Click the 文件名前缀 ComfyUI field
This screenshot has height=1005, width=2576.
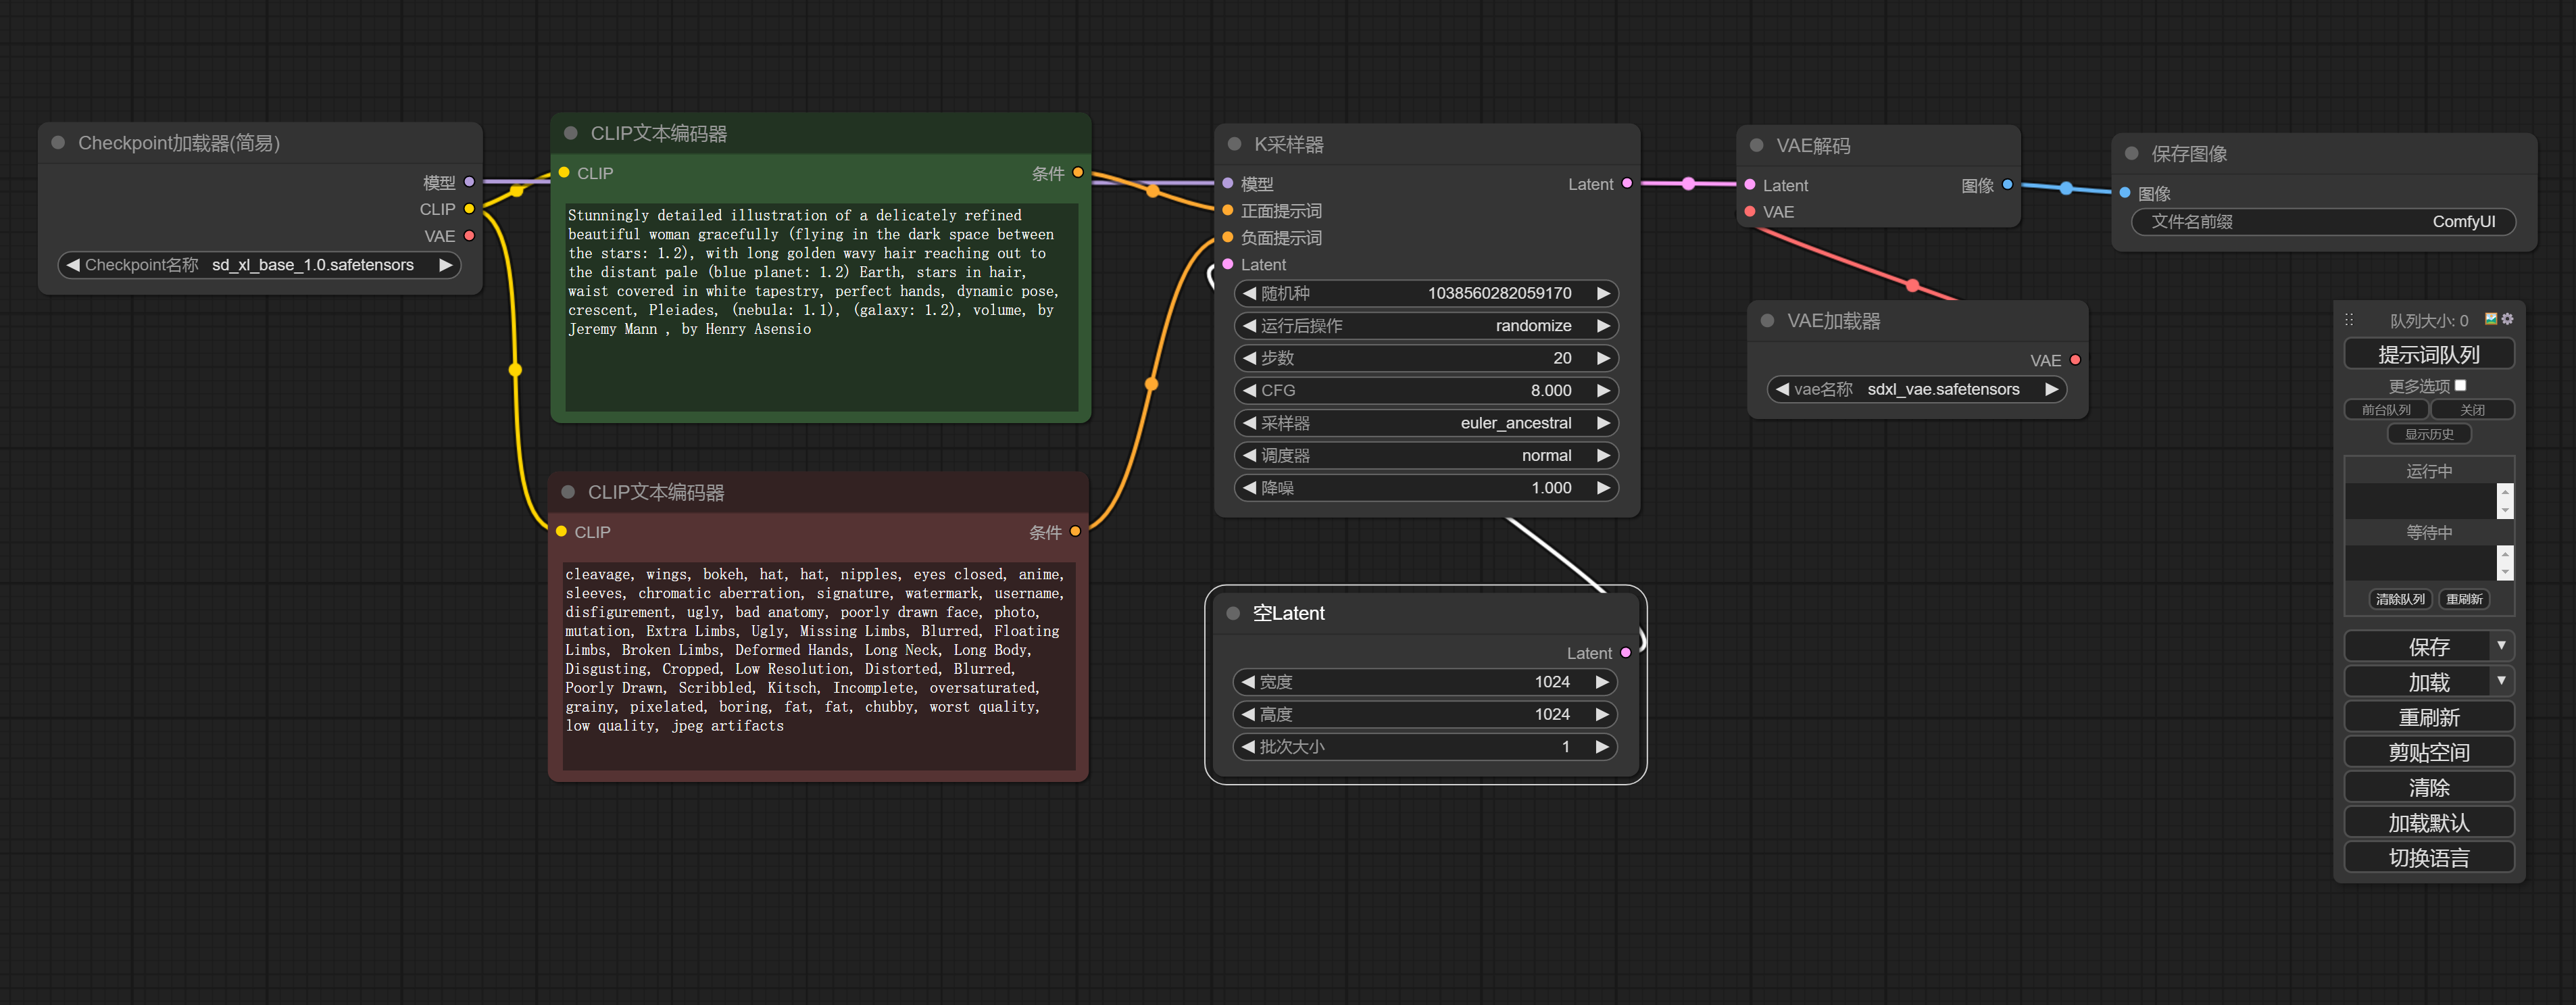tap(2323, 222)
